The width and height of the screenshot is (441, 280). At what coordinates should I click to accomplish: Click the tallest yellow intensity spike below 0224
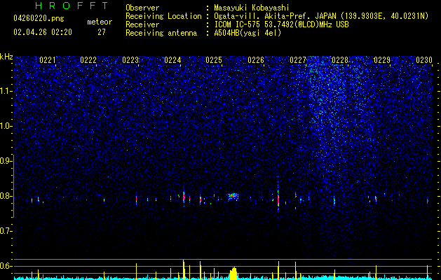click(184, 269)
